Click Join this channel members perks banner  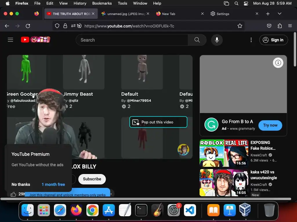(67, 193)
